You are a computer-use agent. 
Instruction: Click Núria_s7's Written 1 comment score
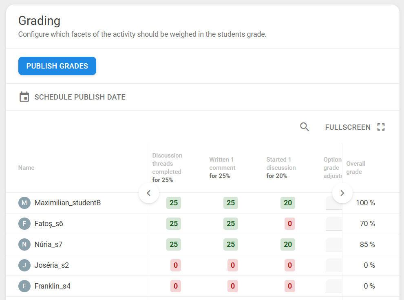coord(231,244)
